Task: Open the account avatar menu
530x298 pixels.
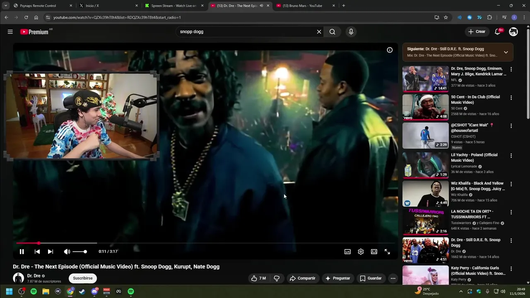Action: (513, 32)
